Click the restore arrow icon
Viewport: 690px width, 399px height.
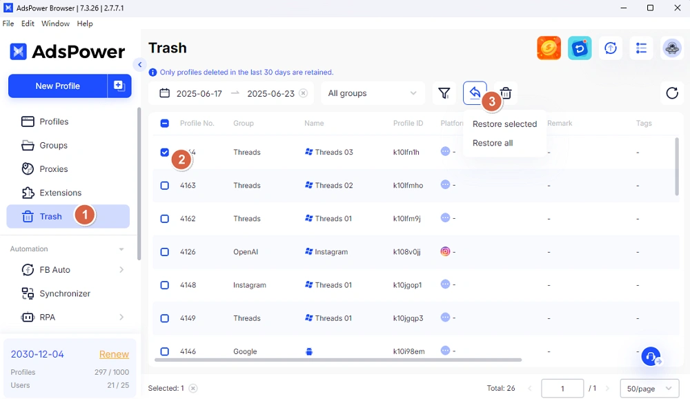coord(475,93)
